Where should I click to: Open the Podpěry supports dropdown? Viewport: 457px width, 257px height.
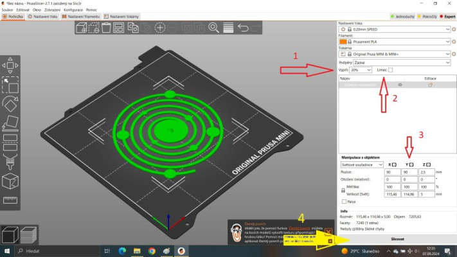point(402,63)
